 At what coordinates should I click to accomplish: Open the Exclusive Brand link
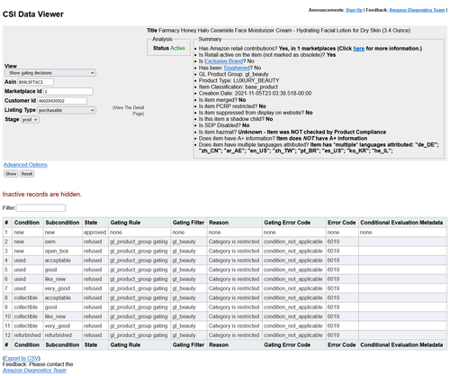(x=223, y=61)
